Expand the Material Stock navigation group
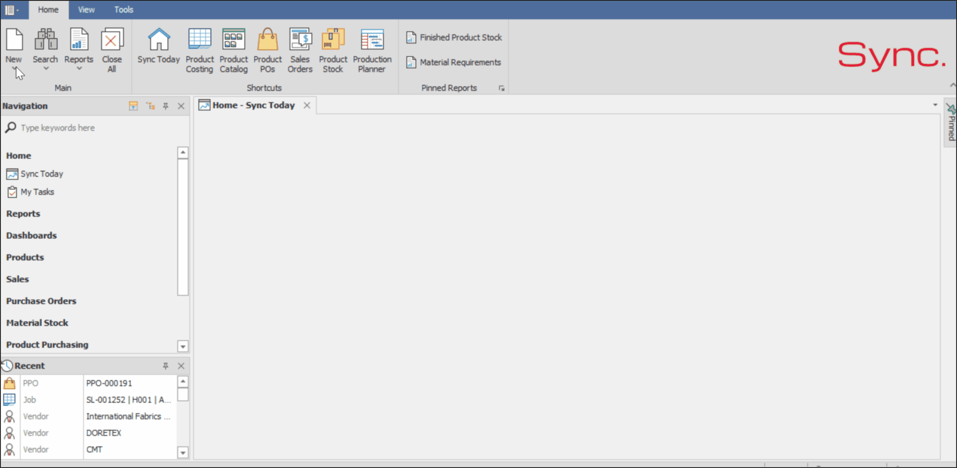Viewport: 957px width, 468px height. point(37,323)
